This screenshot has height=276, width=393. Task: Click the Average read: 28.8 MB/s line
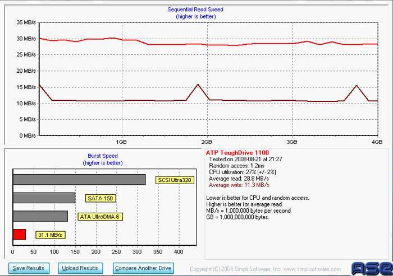click(x=239, y=179)
